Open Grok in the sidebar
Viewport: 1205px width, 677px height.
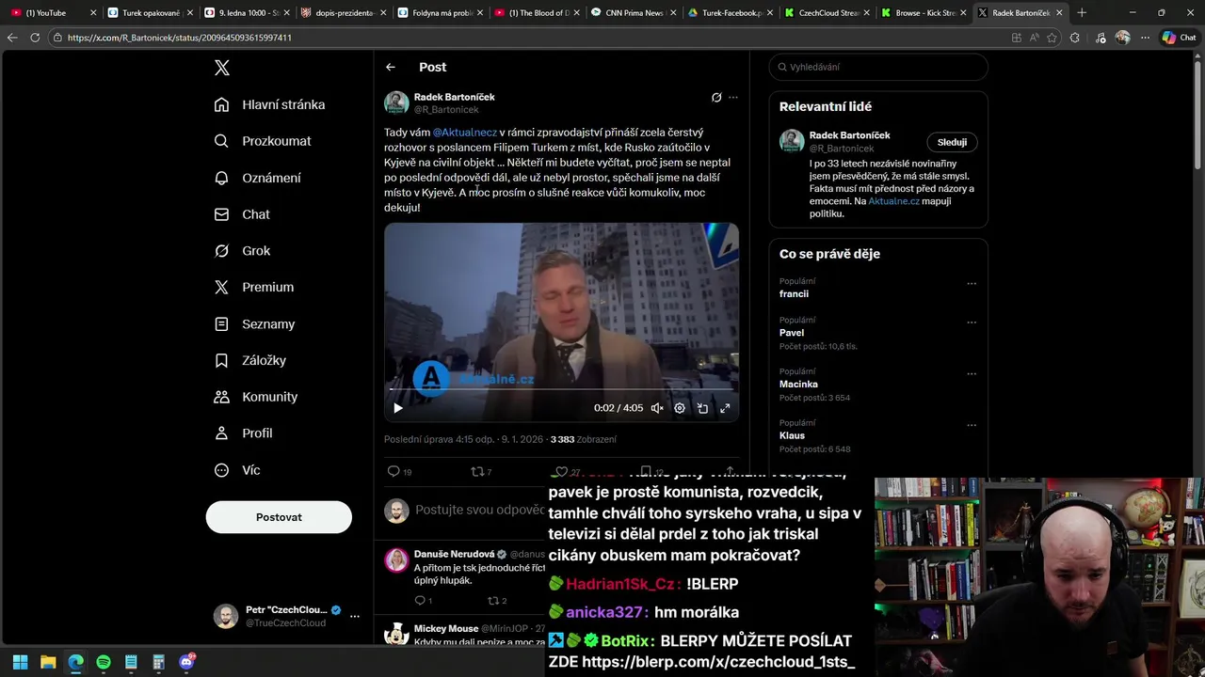coord(242,251)
